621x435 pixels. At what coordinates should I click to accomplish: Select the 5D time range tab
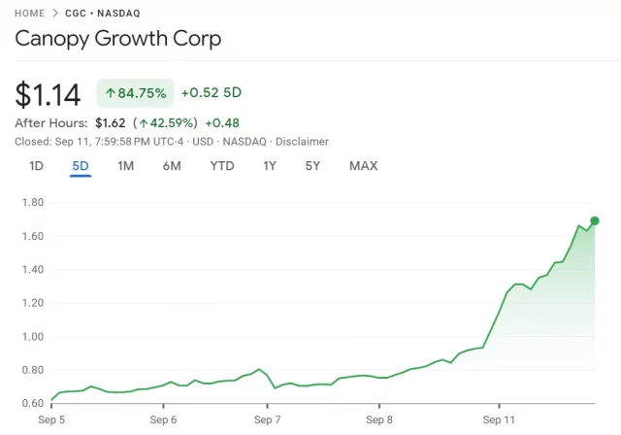coord(81,165)
